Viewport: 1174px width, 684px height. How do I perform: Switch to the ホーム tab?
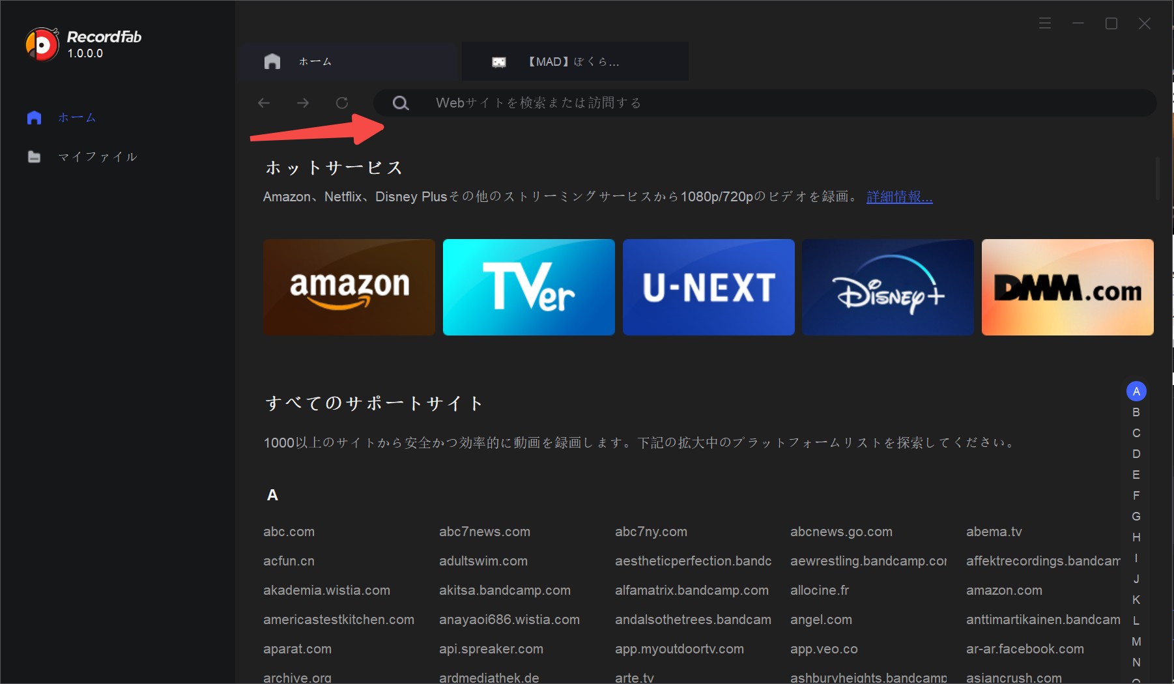pyautogui.click(x=348, y=62)
